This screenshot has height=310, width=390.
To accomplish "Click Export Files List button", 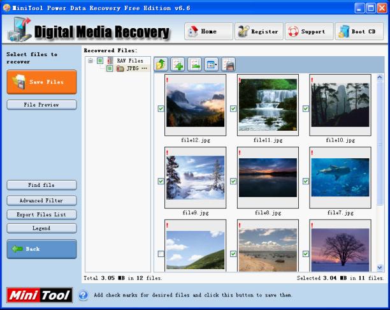I will click(x=41, y=214).
